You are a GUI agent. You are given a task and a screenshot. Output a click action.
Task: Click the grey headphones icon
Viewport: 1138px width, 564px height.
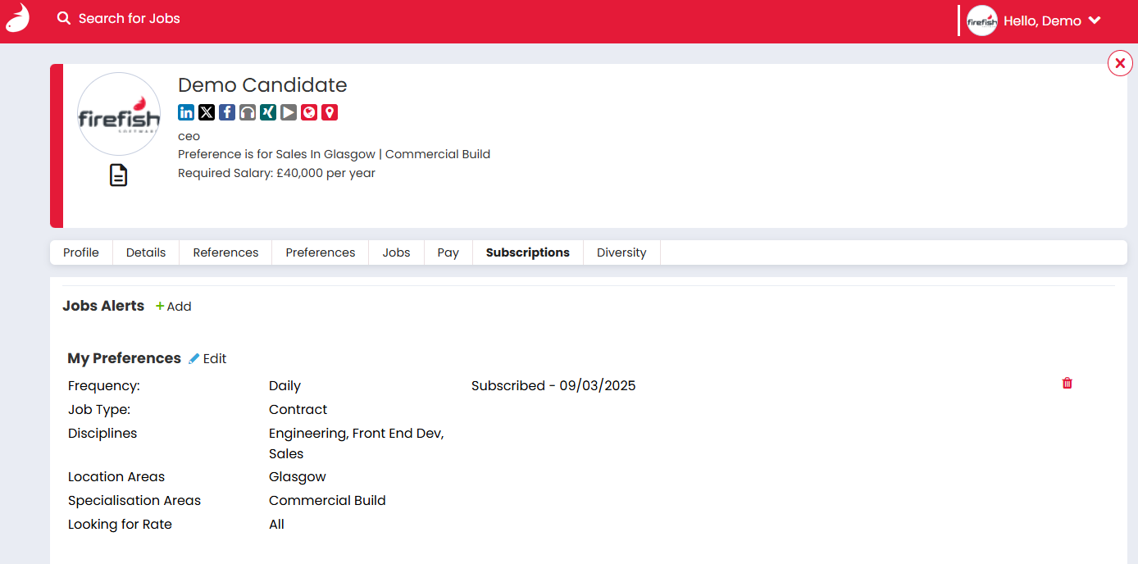pyautogui.click(x=248, y=112)
